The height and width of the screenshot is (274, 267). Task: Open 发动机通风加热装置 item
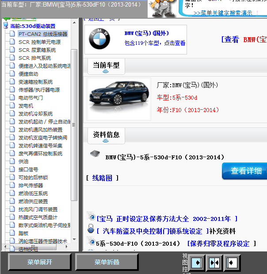point(41,130)
